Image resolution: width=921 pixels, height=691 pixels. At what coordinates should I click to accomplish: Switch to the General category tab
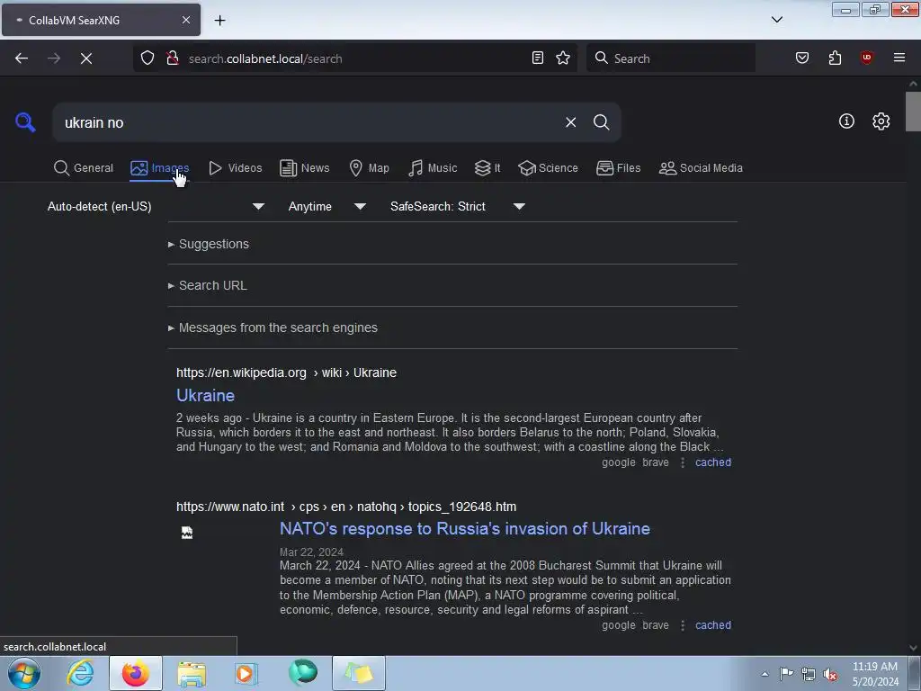pos(84,168)
